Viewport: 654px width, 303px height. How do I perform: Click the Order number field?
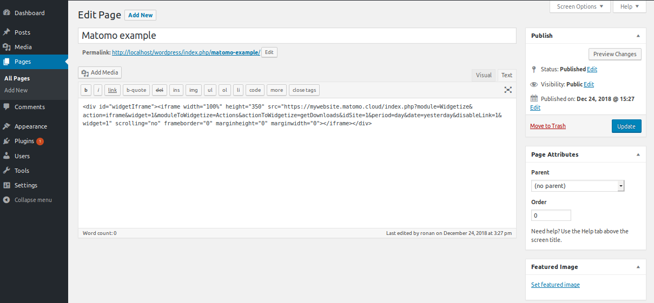tap(551, 216)
